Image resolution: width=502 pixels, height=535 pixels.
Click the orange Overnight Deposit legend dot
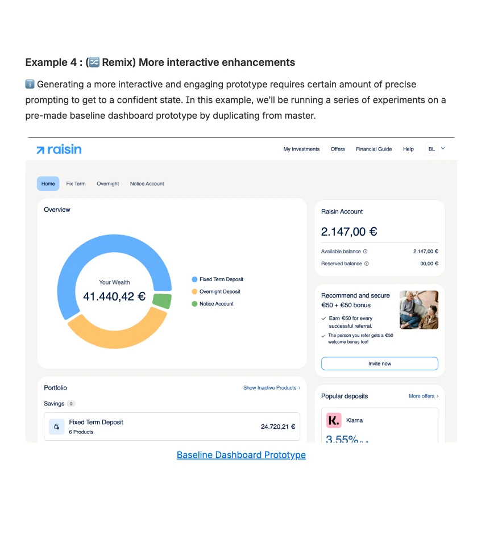(194, 292)
